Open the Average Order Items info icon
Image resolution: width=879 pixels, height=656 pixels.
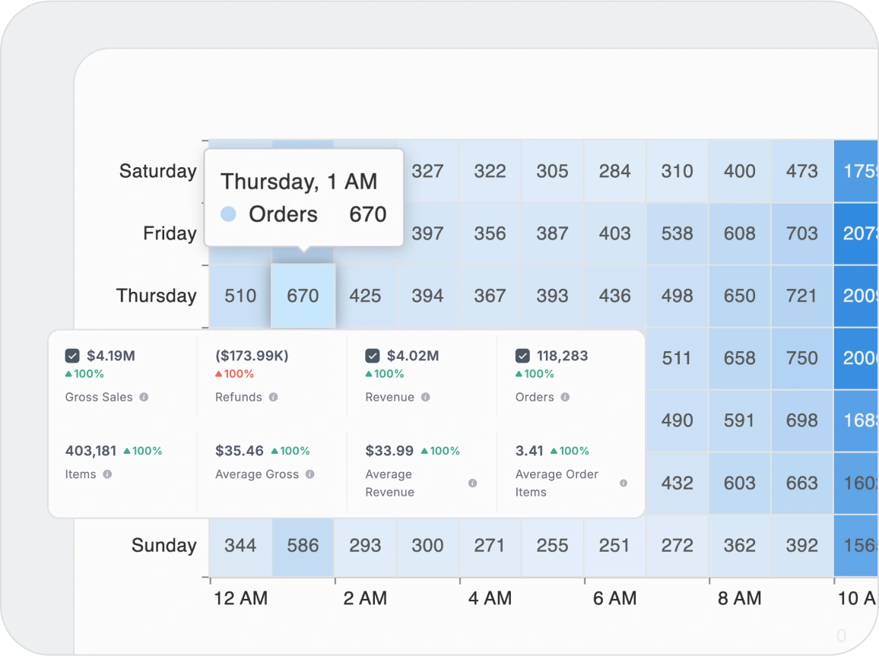click(623, 483)
